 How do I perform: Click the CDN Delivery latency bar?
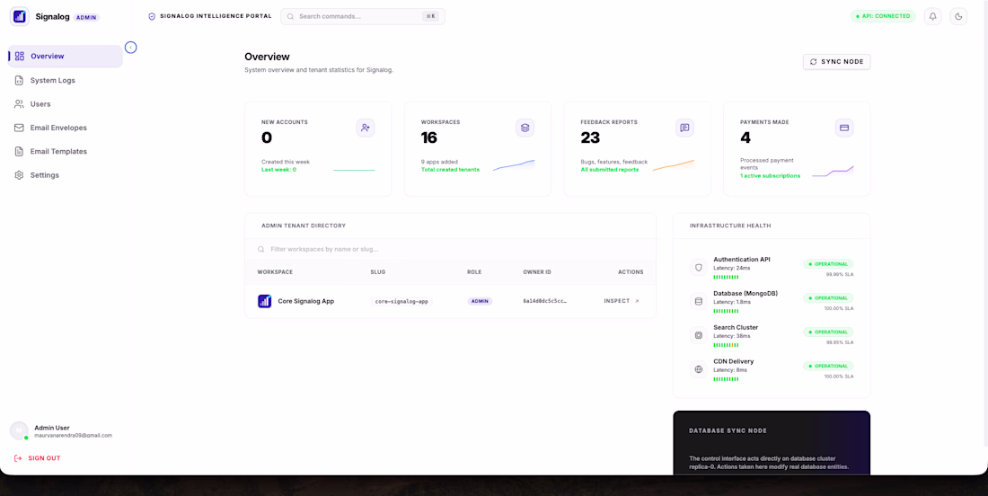pos(726,379)
